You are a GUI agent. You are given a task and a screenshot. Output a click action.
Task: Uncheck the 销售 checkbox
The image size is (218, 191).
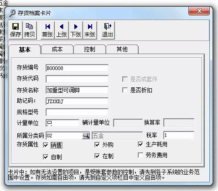(x=46, y=145)
